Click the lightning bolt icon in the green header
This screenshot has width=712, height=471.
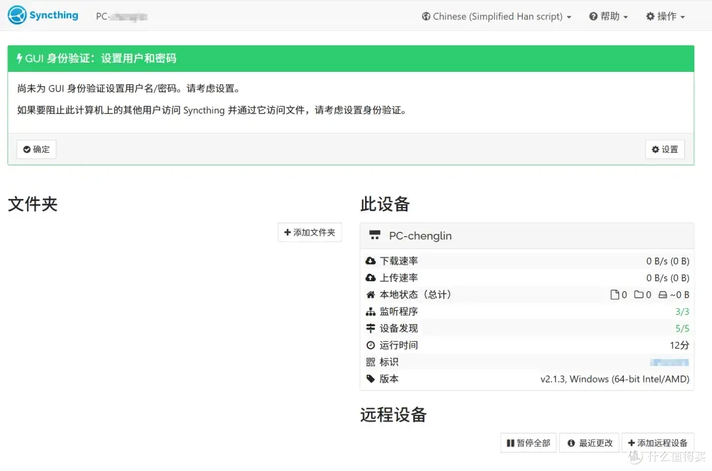[x=19, y=58]
